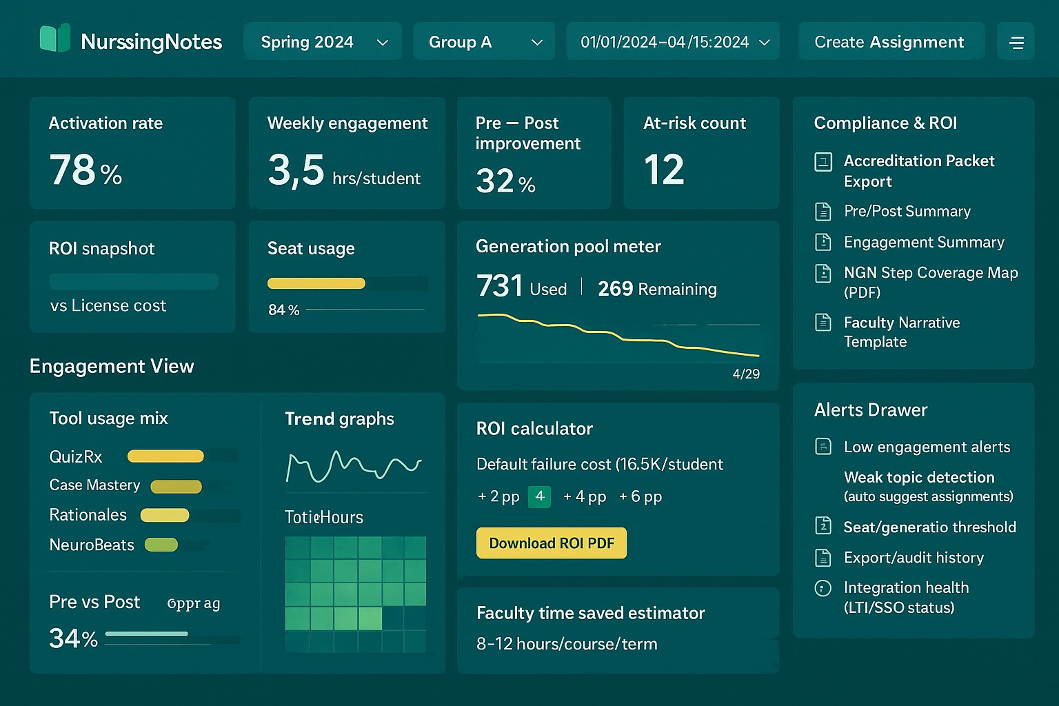Open the hamburger menu in the top-right corner

(1016, 41)
